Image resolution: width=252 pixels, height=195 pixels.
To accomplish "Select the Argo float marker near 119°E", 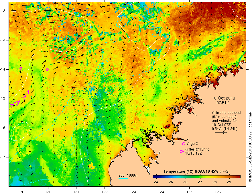I will 21,68.
